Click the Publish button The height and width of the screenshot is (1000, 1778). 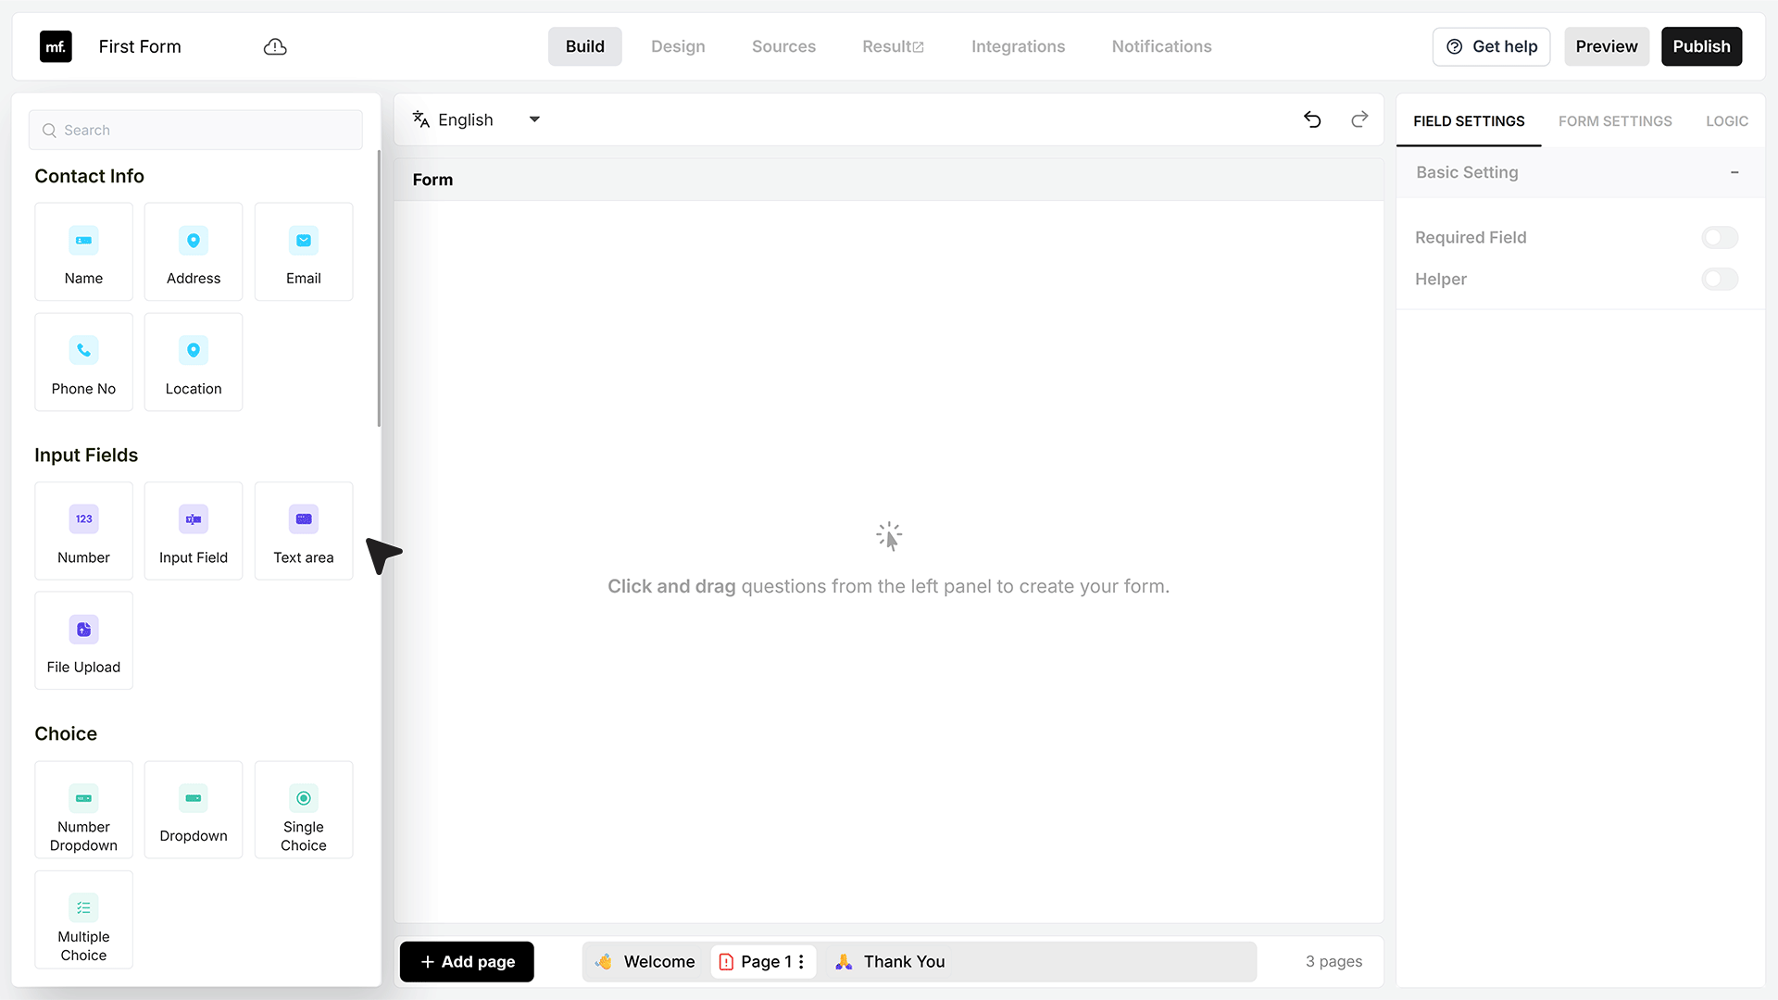[1701, 46]
